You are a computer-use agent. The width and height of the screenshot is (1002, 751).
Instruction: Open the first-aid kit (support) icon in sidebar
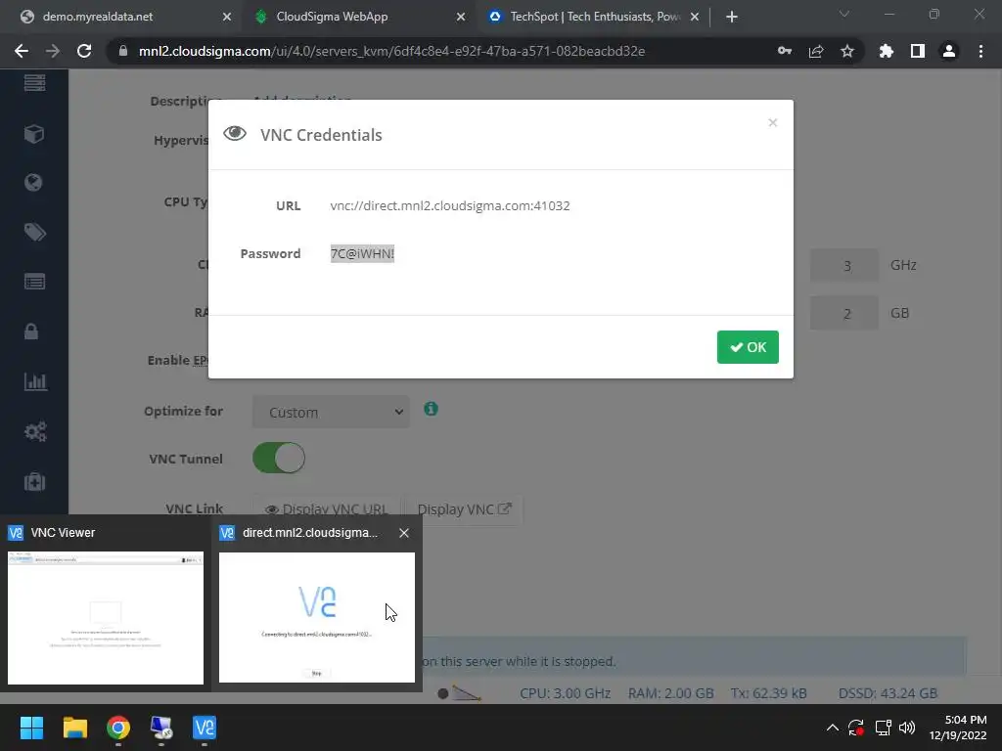(34, 481)
